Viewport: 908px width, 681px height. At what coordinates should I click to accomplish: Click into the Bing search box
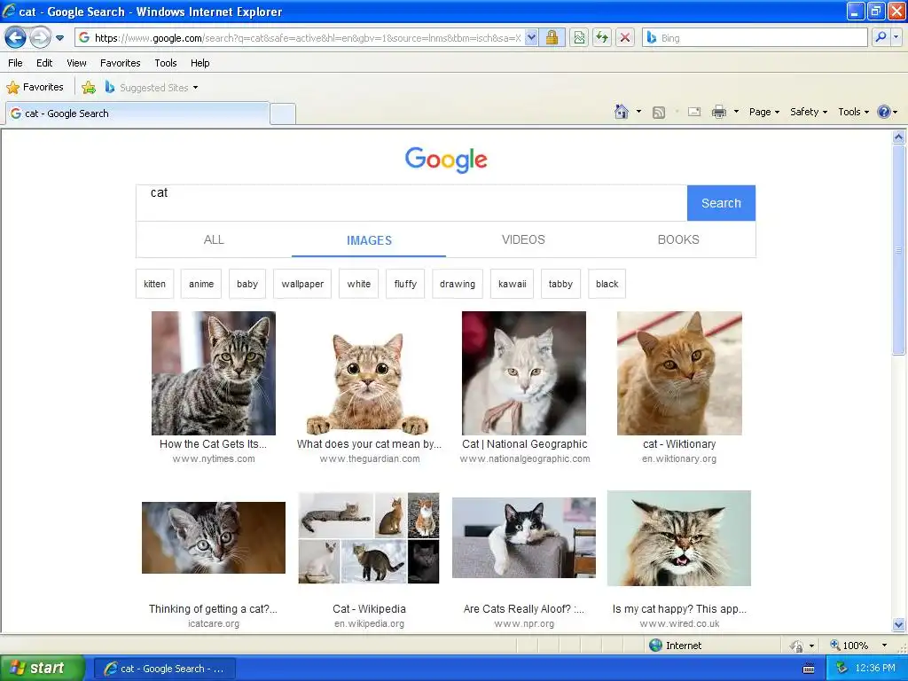point(755,37)
